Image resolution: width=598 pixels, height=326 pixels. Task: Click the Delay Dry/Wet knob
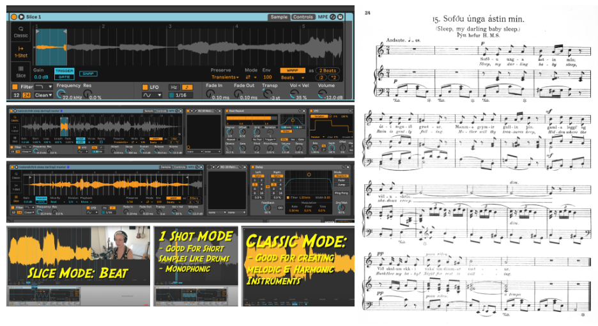click(341, 208)
